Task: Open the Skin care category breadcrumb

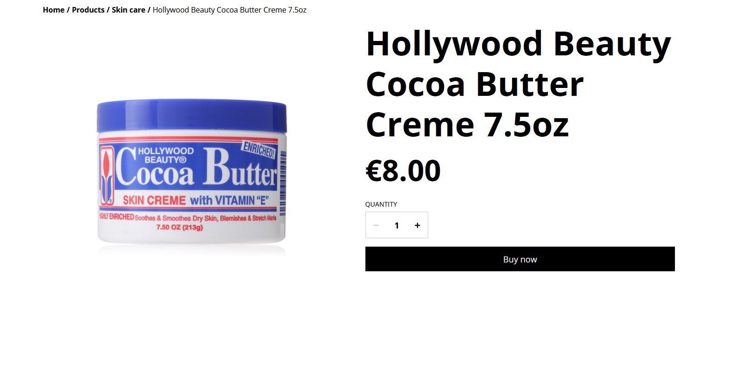Action: 128,10
